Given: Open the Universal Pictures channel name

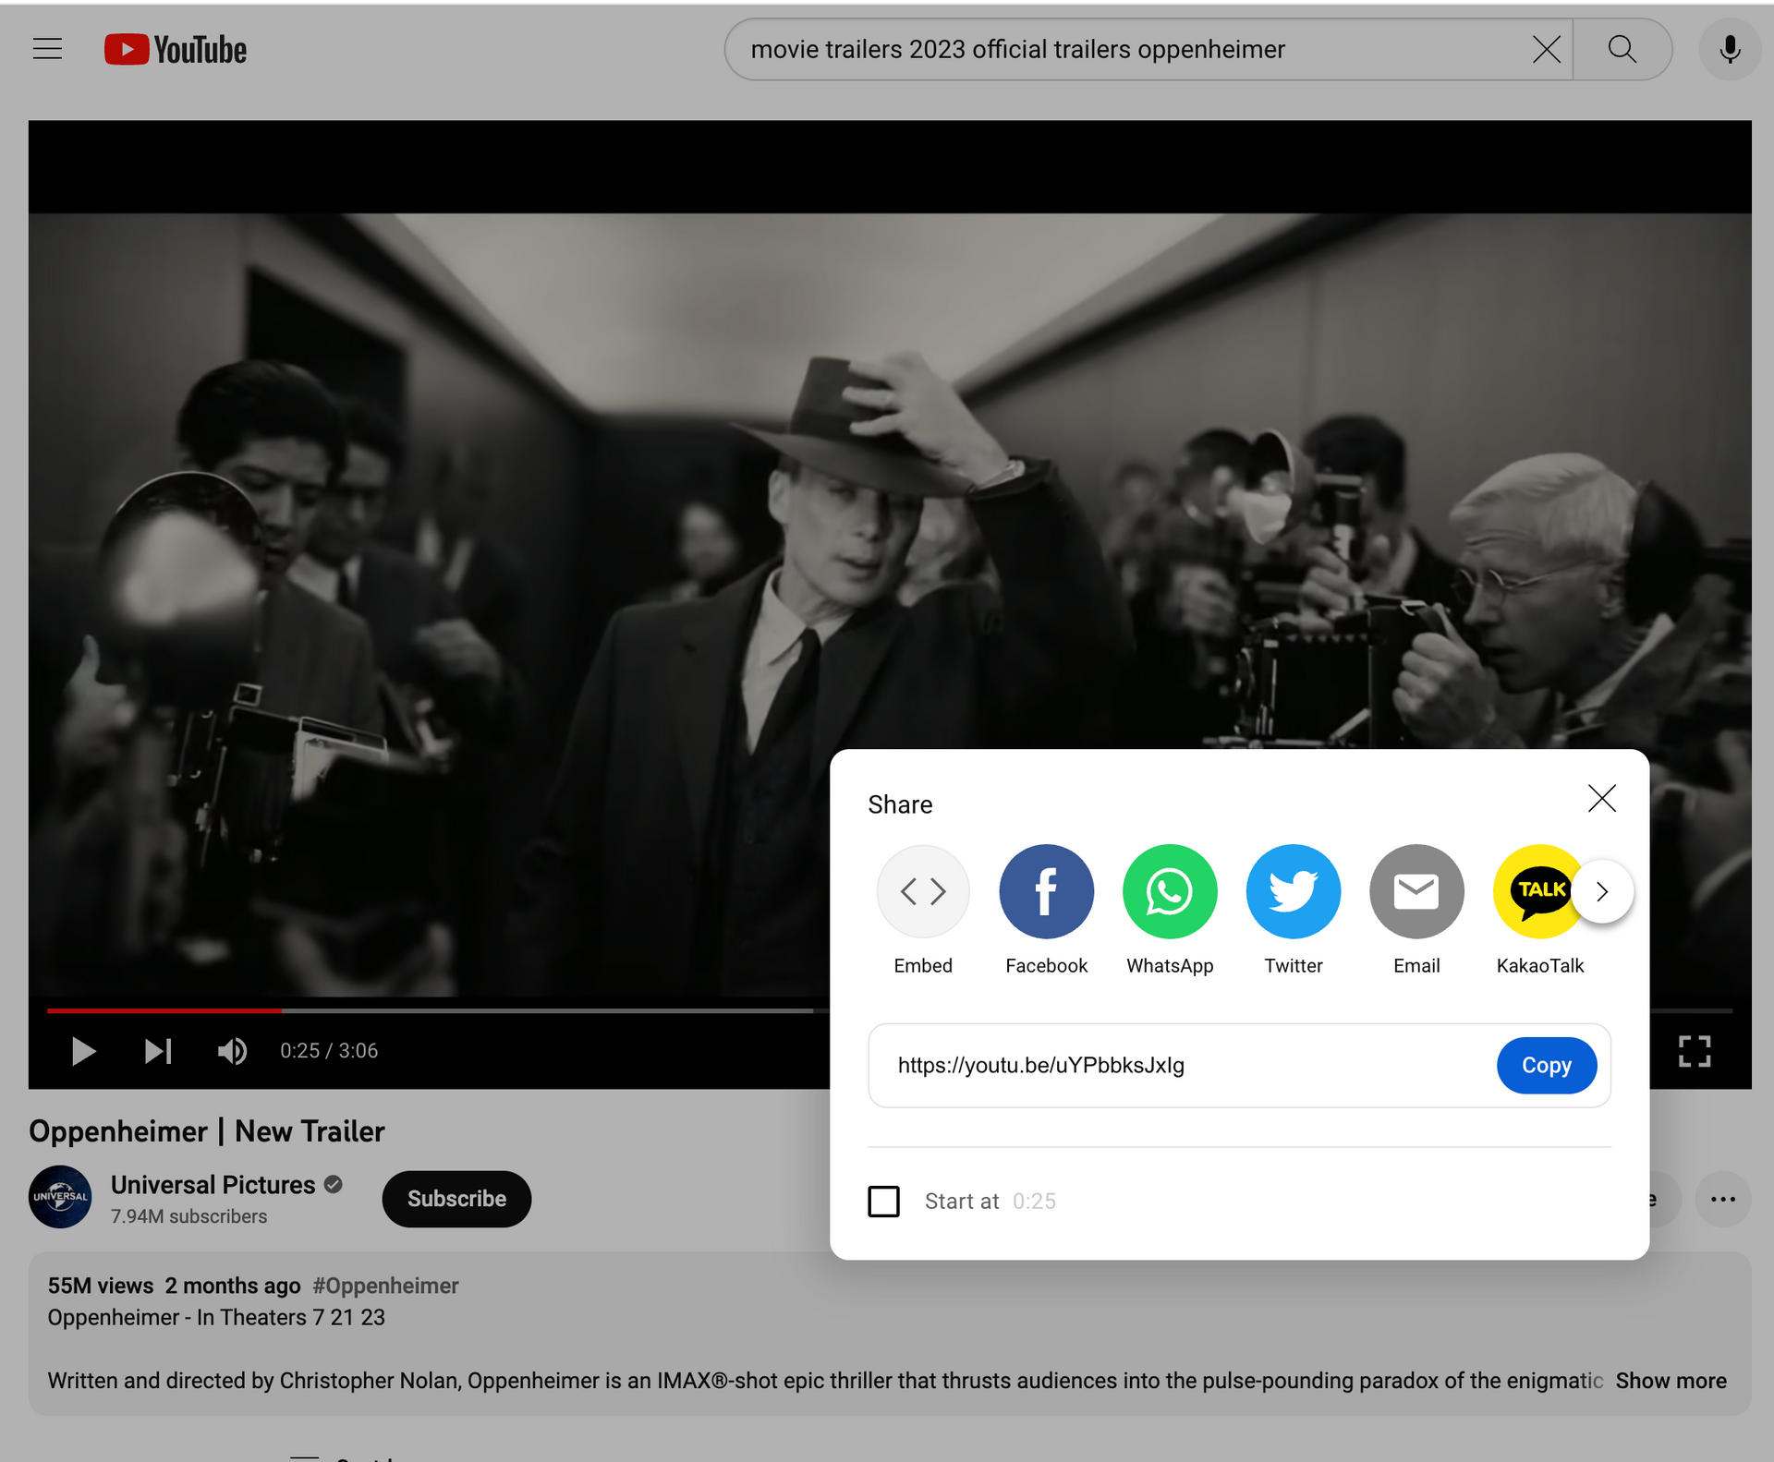Looking at the screenshot, I should click(x=213, y=1184).
